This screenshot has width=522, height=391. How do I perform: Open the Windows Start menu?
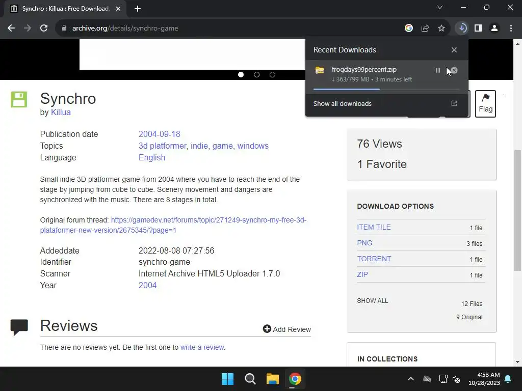pos(228,379)
